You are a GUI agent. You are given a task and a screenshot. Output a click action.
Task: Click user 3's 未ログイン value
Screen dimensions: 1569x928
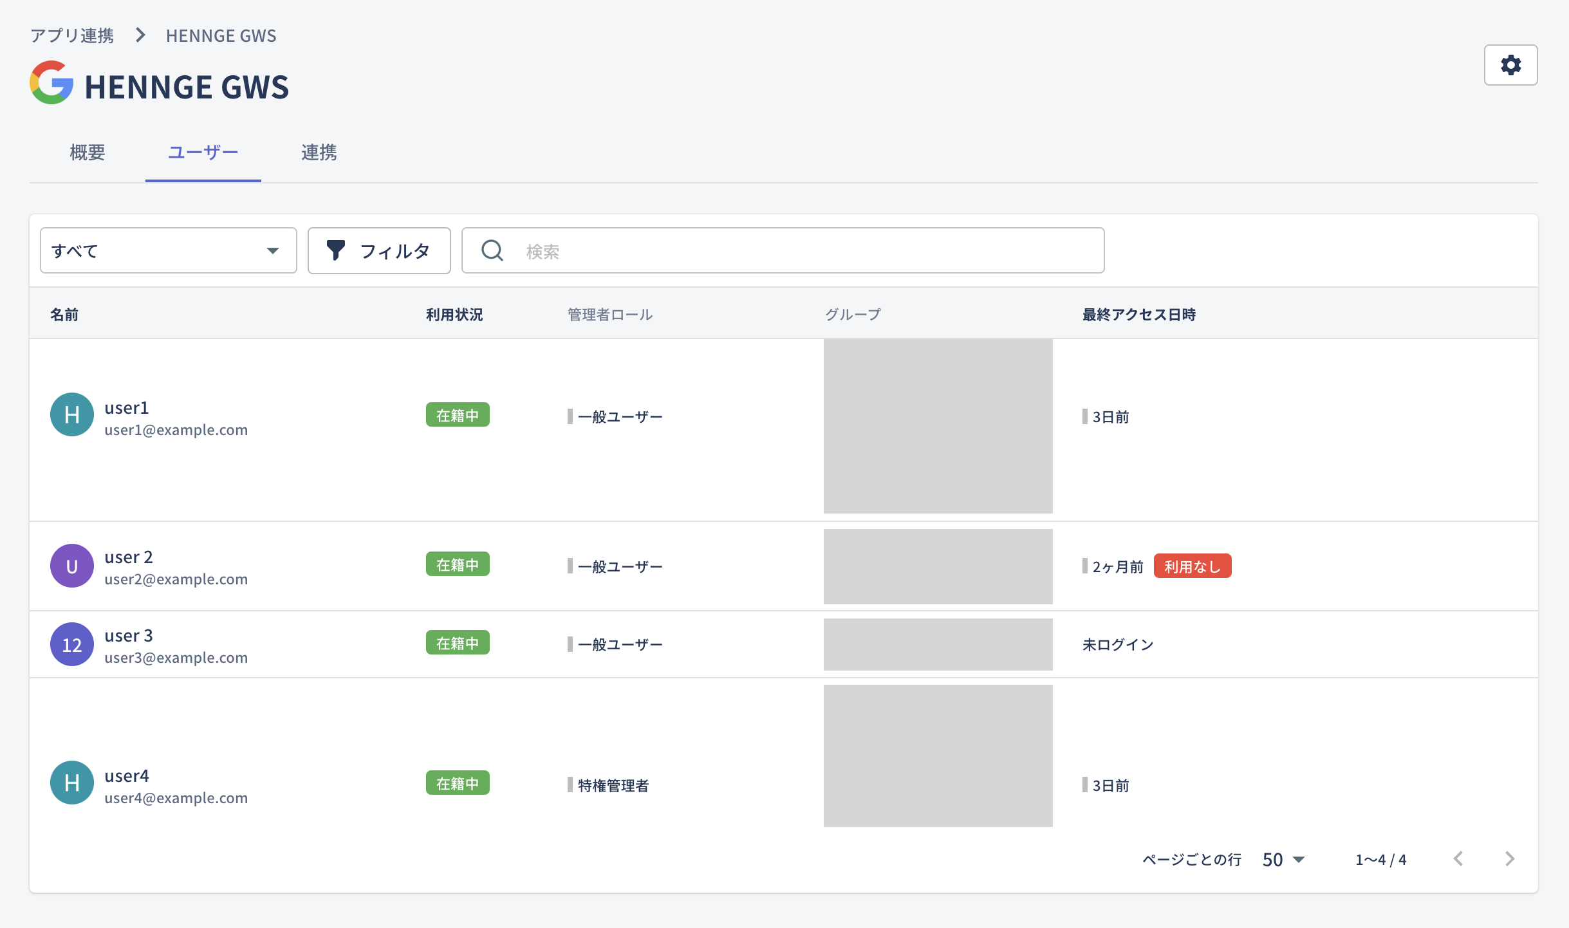(1119, 645)
